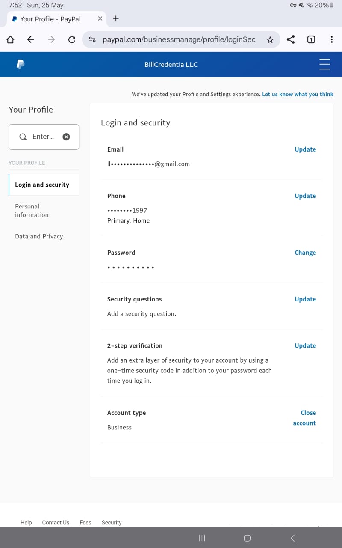Click Close account link
This screenshot has height=548, width=342.
point(305,418)
